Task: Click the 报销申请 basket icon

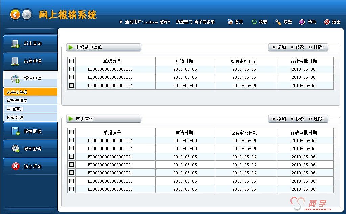Action: 15,79
